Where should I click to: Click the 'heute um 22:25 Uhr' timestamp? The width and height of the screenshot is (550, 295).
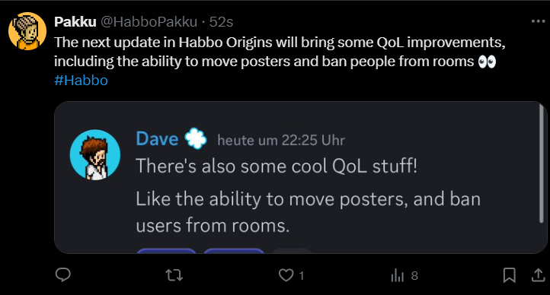281,141
